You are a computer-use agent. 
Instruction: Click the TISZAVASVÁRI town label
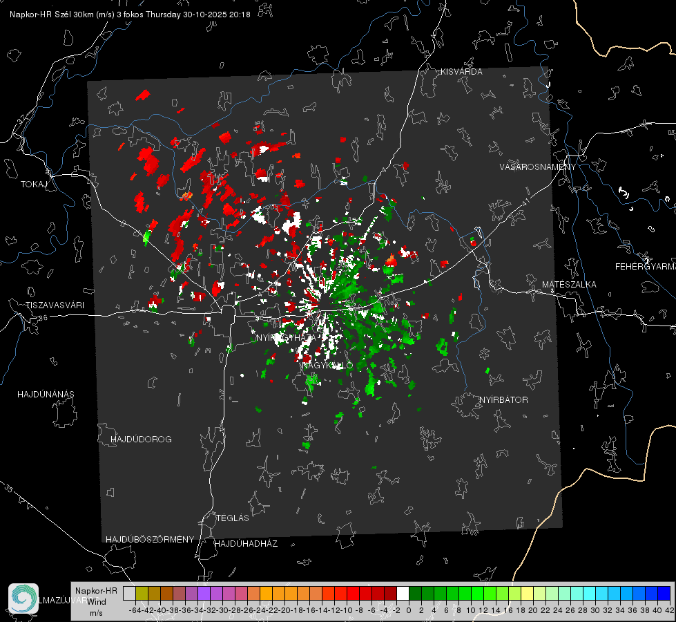tap(55, 305)
